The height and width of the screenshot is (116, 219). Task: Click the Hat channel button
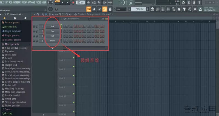point(52,36)
